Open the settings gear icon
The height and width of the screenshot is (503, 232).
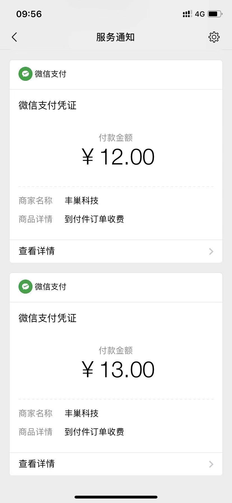tap(214, 37)
